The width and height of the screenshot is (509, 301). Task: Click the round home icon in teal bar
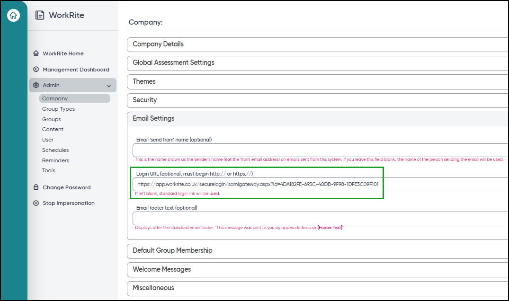click(13, 15)
